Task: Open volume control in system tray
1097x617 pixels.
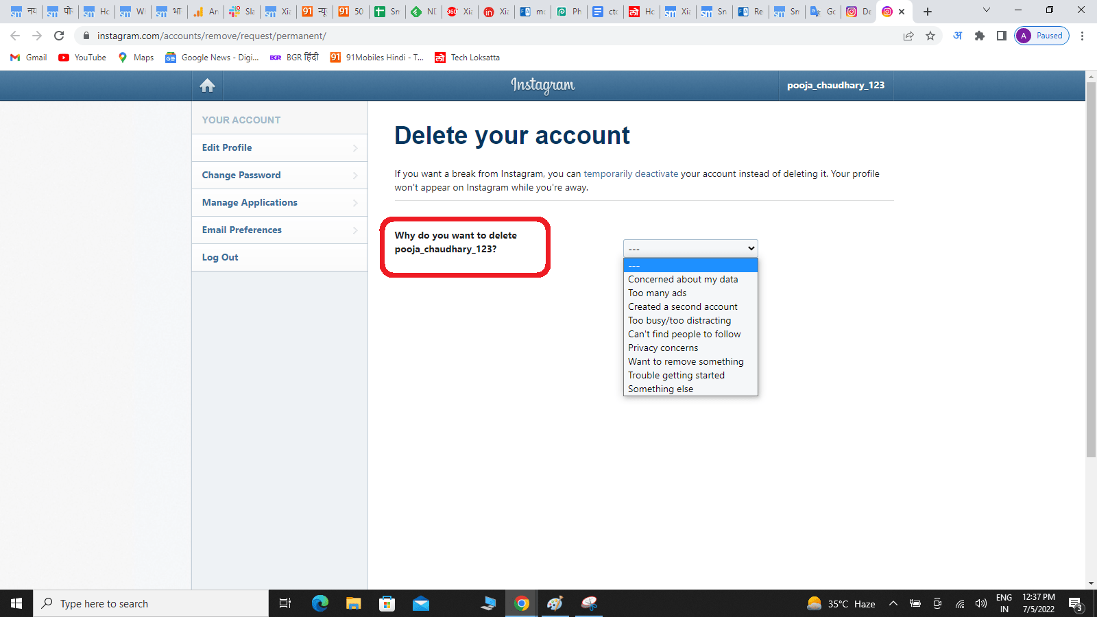Action: [x=981, y=603]
